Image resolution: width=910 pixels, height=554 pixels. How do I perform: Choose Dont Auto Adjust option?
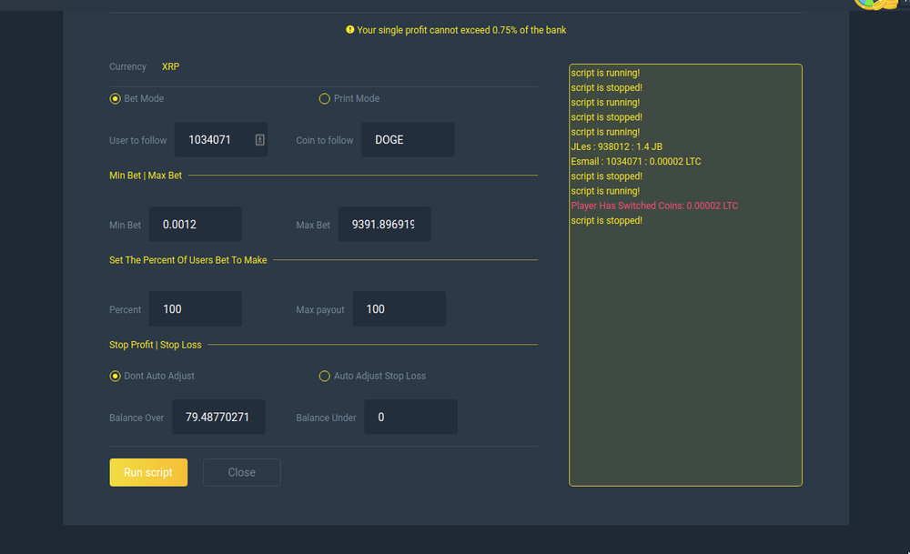[116, 376]
